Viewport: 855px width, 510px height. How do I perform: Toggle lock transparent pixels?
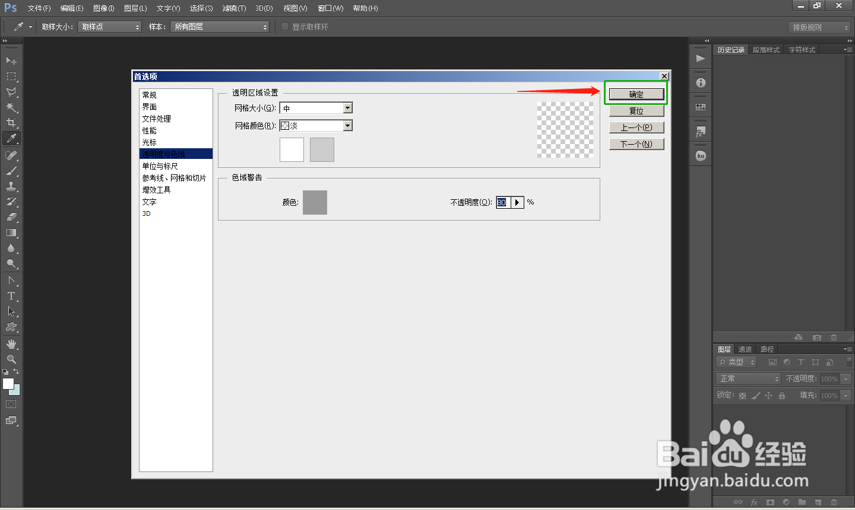742,396
